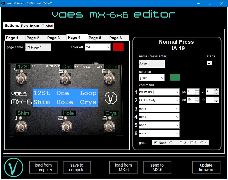Viewport: 228px width, 180px height.
Task: Click the red color off swatch
Action: pos(118,47)
